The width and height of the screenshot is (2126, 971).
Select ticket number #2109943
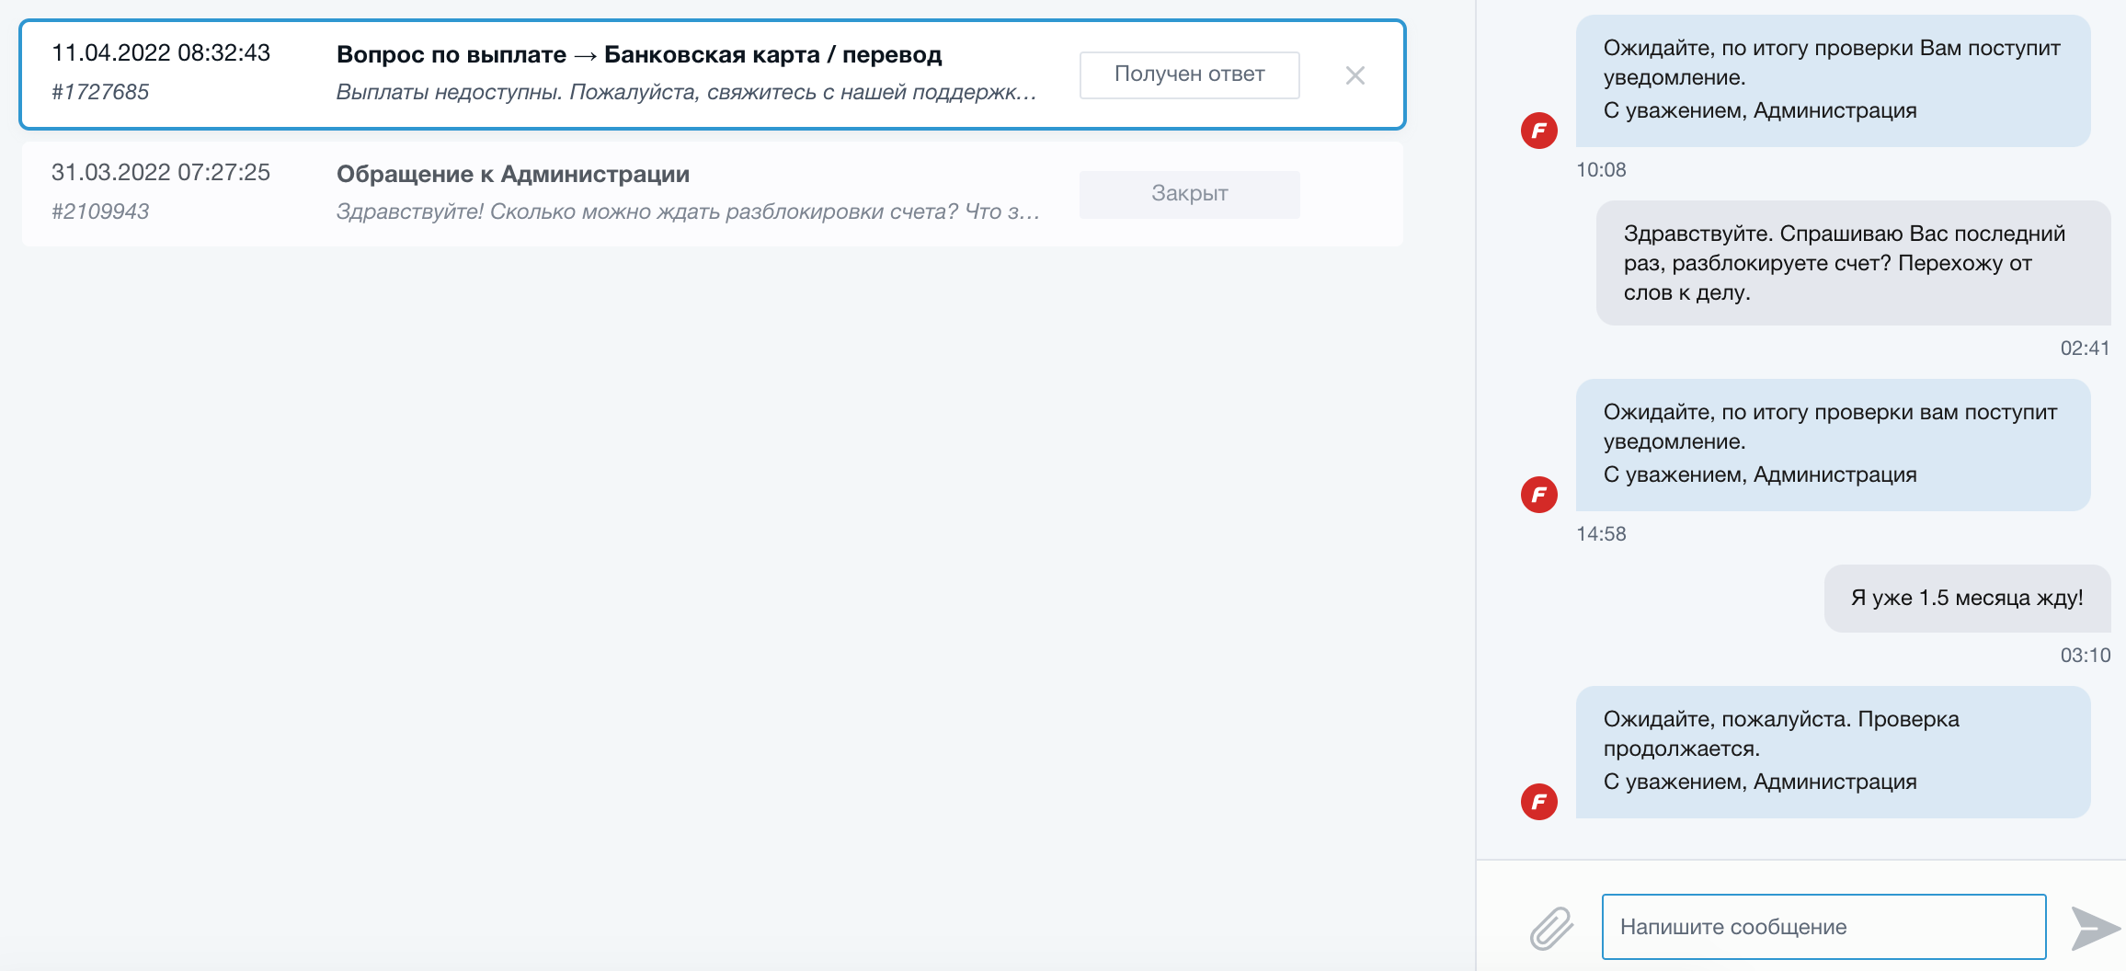100,211
